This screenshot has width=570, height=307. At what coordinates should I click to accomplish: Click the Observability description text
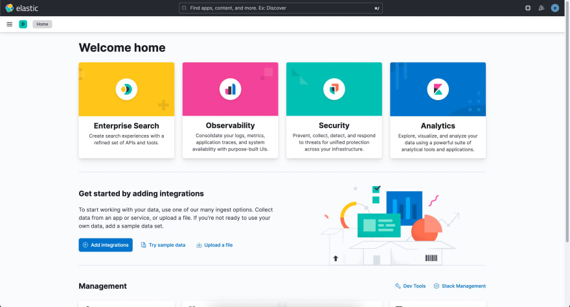click(230, 142)
